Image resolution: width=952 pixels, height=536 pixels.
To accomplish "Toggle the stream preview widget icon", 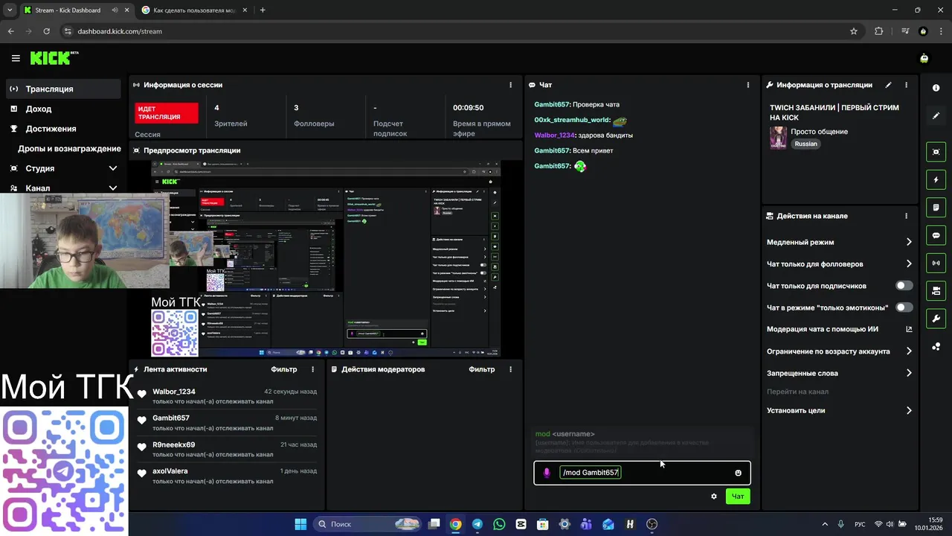I will coord(936,152).
